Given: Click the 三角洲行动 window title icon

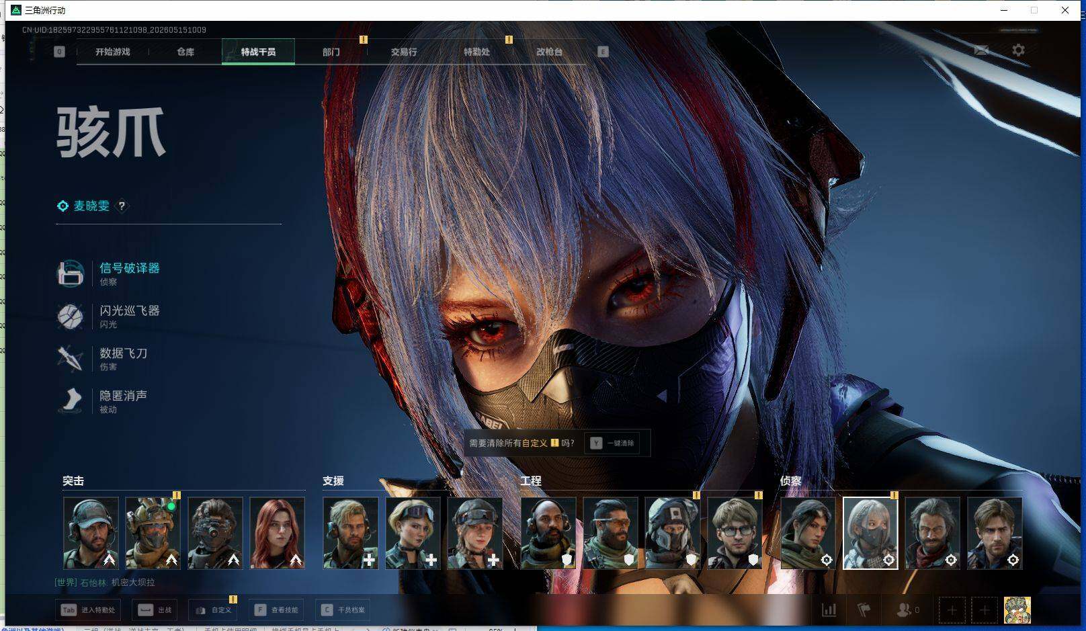Looking at the screenshot, I should [x=16, y=10].
